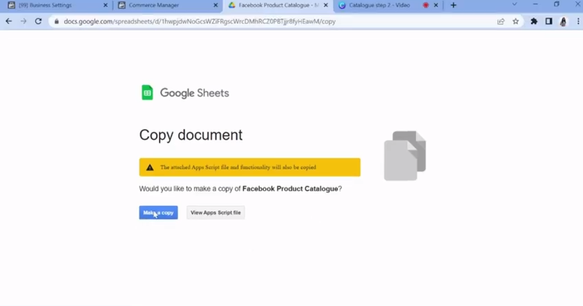Restore down the browser window
This screenshot has height=306, width=583.
point(556,4)
